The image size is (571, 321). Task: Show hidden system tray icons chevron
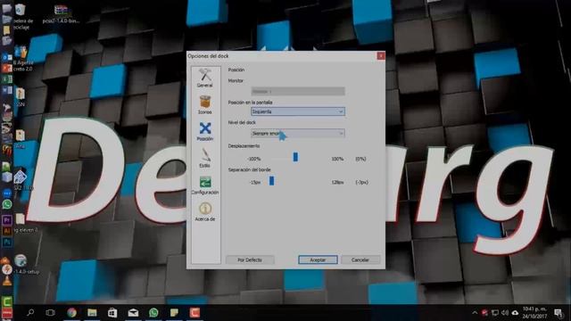click(x=475, y=313)
